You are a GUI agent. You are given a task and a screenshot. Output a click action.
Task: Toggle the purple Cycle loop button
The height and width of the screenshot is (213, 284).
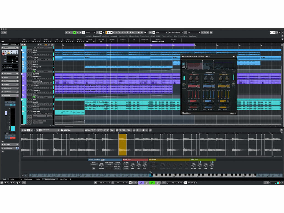(x=141, y=183)
